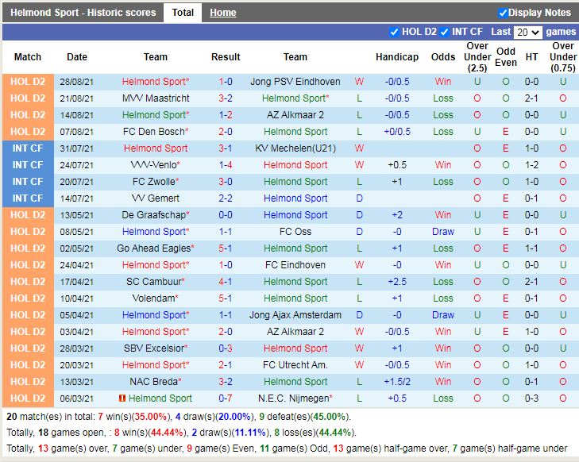Select N.E.C. Nijmegen team name
The image size is (579, 462).
[295, 398]
